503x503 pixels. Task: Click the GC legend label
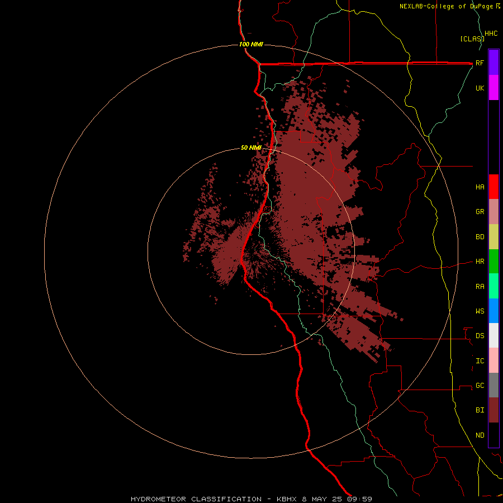(480, 385)
